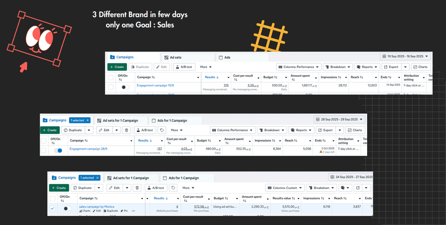Viewport: 446px width, 225px height.
Task: Open 'Ads for 1 Campaign' tab, 24 Sep panel
Action: point(187,178)
